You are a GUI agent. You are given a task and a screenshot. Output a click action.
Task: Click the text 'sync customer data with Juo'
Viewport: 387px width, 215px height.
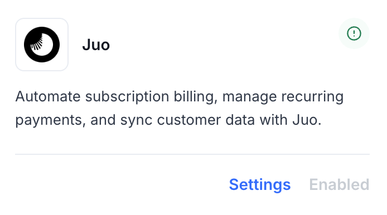pyautogui.click(x=220, y=120)
